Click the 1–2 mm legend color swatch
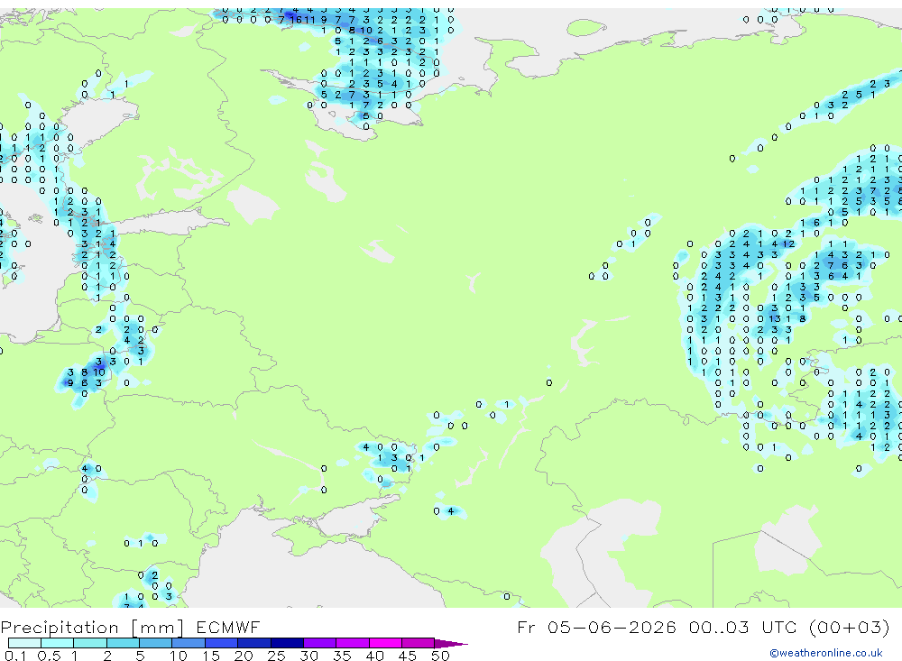902x661 pixels. [90, 643]
